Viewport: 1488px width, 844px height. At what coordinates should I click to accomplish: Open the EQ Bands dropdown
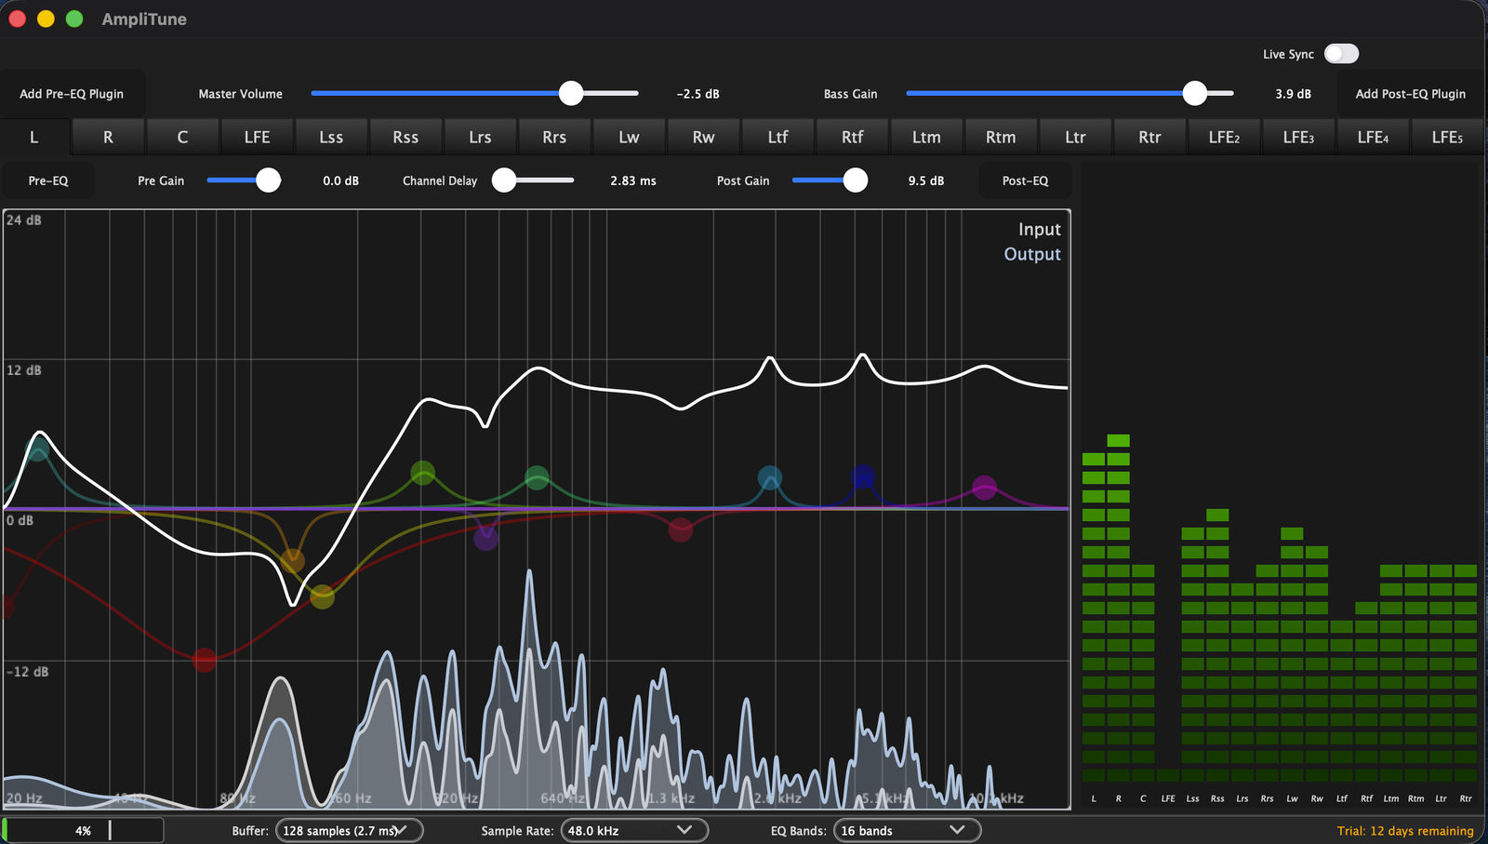point(906,830)
